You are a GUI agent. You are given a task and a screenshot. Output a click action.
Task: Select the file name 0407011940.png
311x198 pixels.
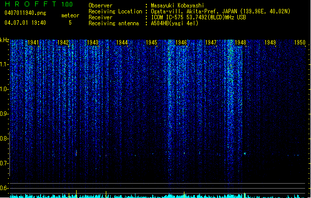(25, 13)
